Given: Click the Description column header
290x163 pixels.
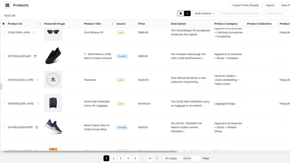Looking at the screenshot, I should coord(178,24).
